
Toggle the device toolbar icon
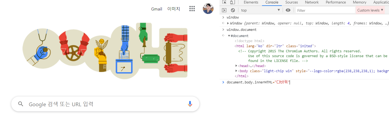(x=232, y=2)
